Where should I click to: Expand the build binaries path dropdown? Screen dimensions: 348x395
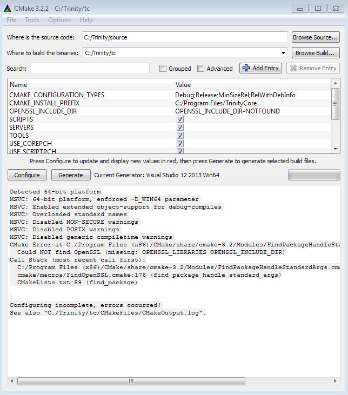(x=283, y=53)
